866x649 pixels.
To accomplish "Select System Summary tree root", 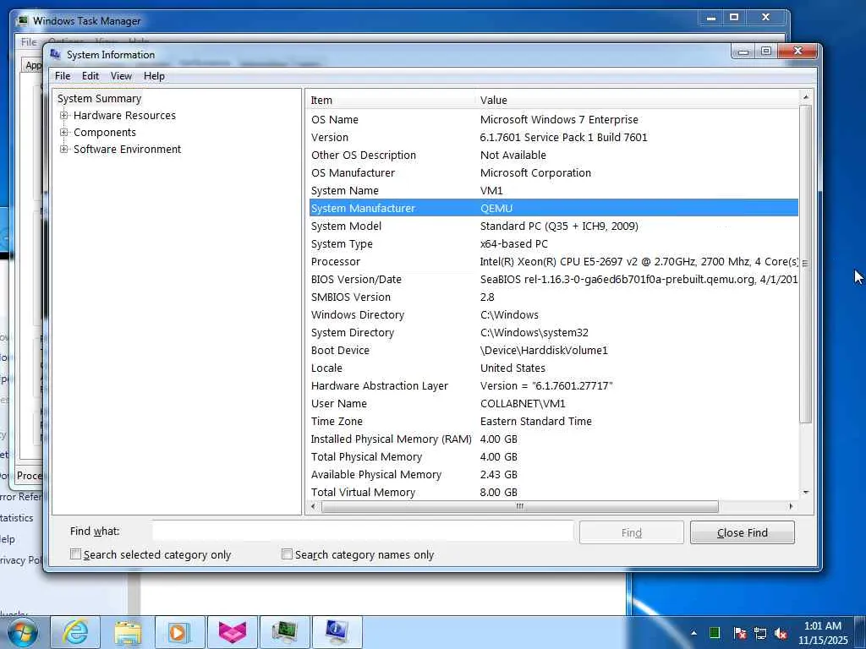I will coord(100,98).
